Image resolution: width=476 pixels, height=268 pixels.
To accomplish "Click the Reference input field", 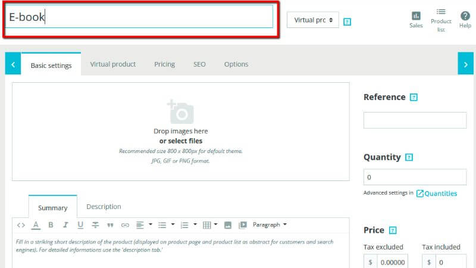I will click(x=415, y=120).
